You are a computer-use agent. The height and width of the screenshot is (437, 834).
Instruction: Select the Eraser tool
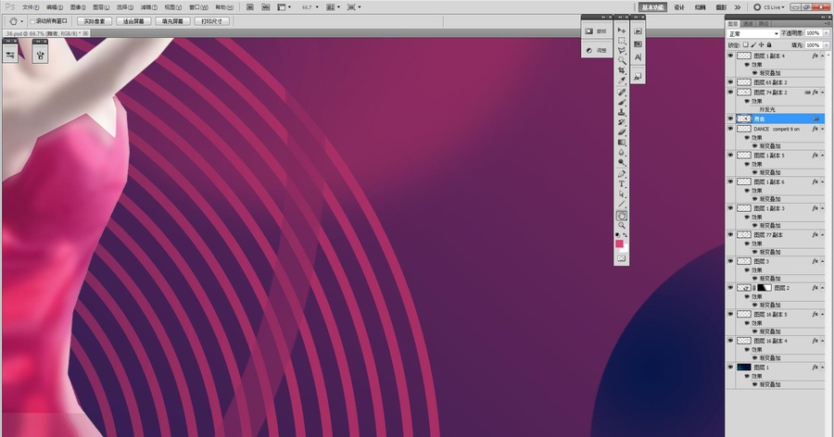(x=621, y=133)
